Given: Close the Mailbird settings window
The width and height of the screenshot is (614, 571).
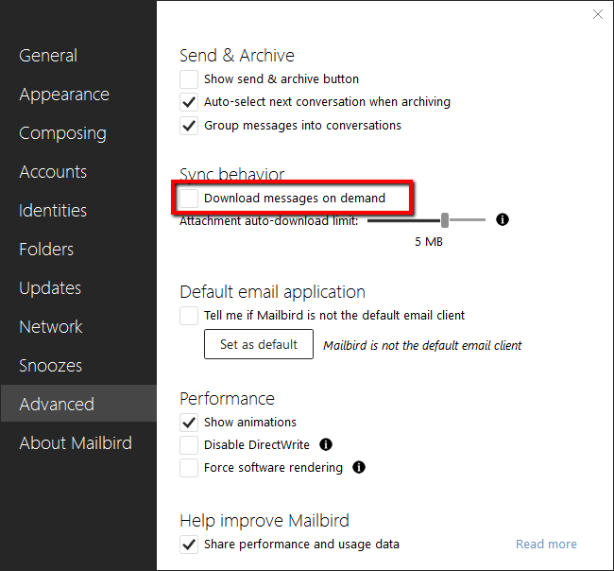Looking at the screenshot, I should (x=598, y=14).
